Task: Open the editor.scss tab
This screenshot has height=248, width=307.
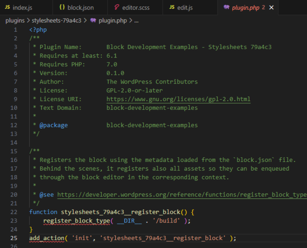Action: tap(135, 7)
